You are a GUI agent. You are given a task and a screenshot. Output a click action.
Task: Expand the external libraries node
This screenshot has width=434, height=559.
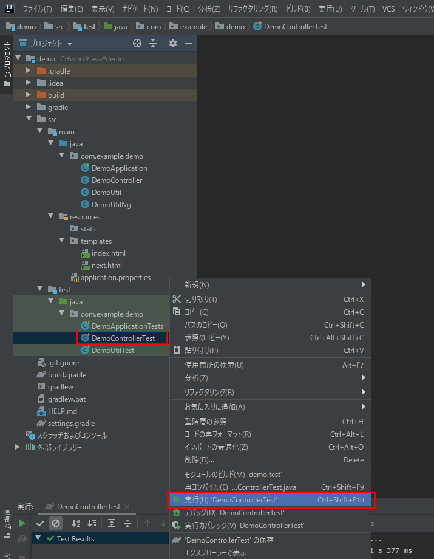tap(18, 448)
